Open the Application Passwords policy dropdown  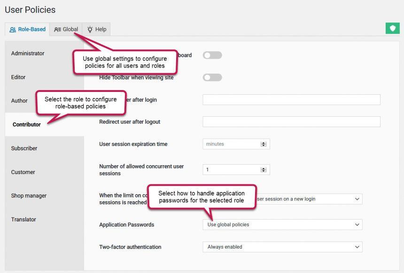coord(282,224)
